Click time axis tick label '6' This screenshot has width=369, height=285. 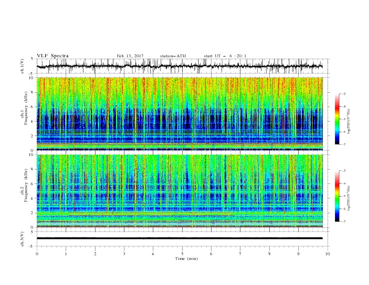pyautogui.click(x=212, y=254)
